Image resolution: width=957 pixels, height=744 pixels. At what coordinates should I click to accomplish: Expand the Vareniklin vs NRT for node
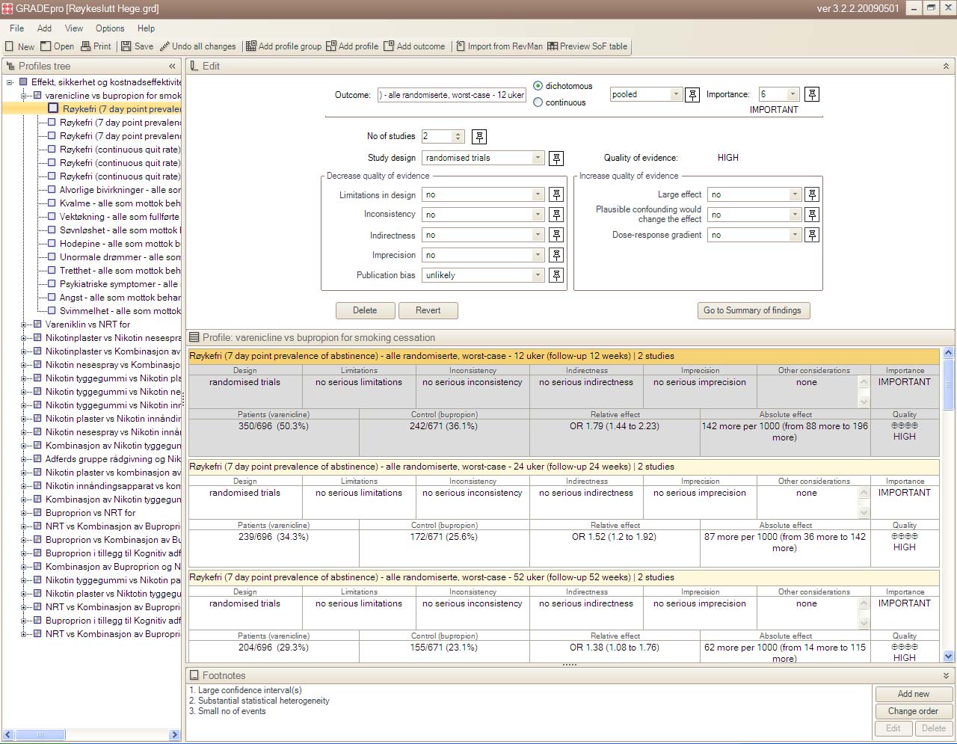point(24,325)
